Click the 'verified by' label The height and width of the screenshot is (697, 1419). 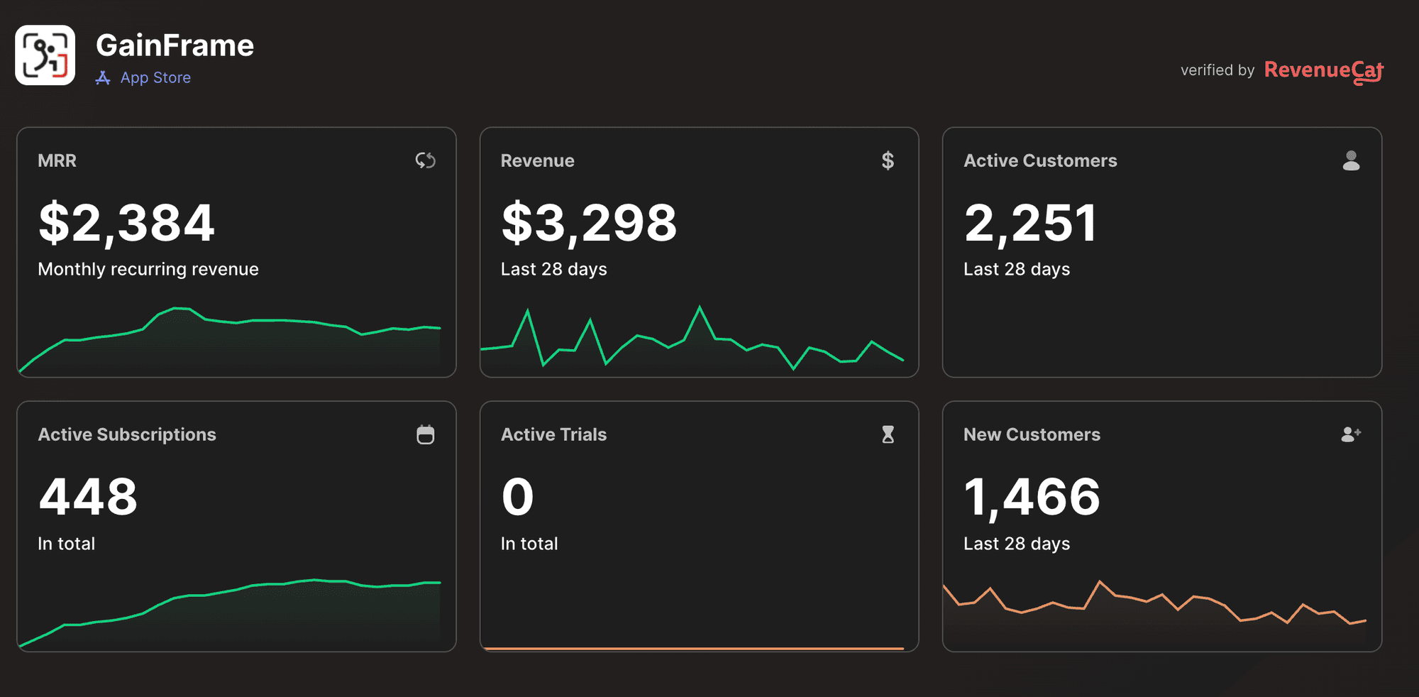pos(1218,70)
